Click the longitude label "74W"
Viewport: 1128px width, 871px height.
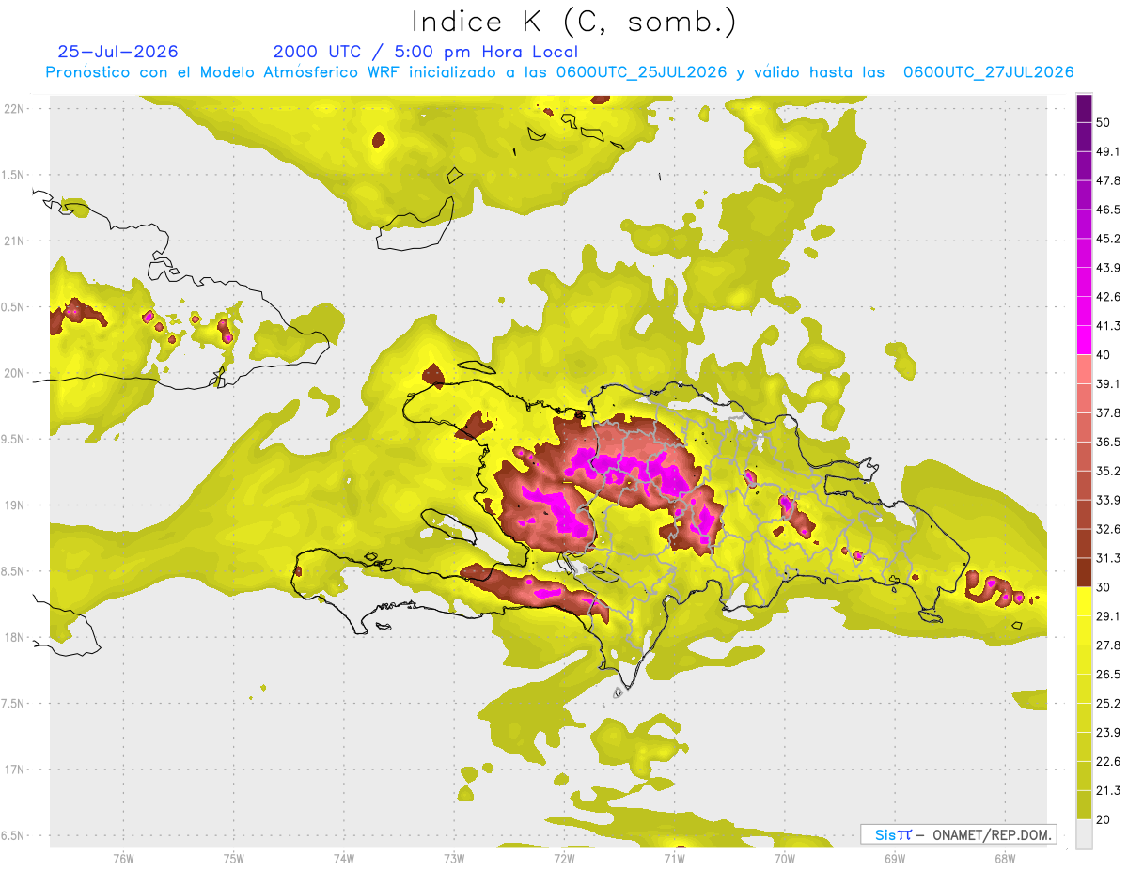(x=343, y=858)
